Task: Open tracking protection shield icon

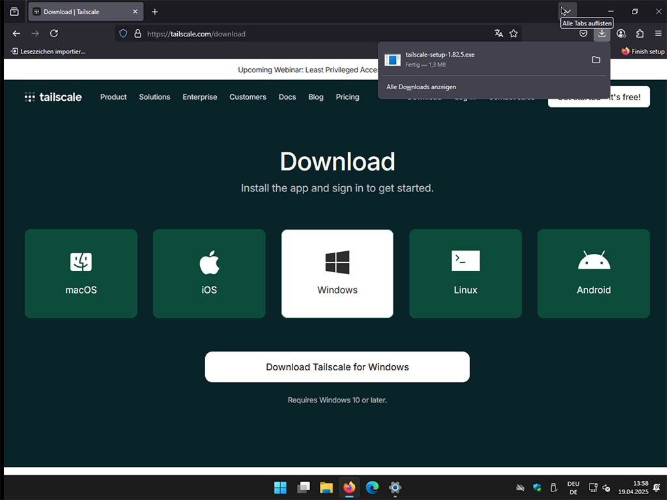Action: click(x=123, y=34)
